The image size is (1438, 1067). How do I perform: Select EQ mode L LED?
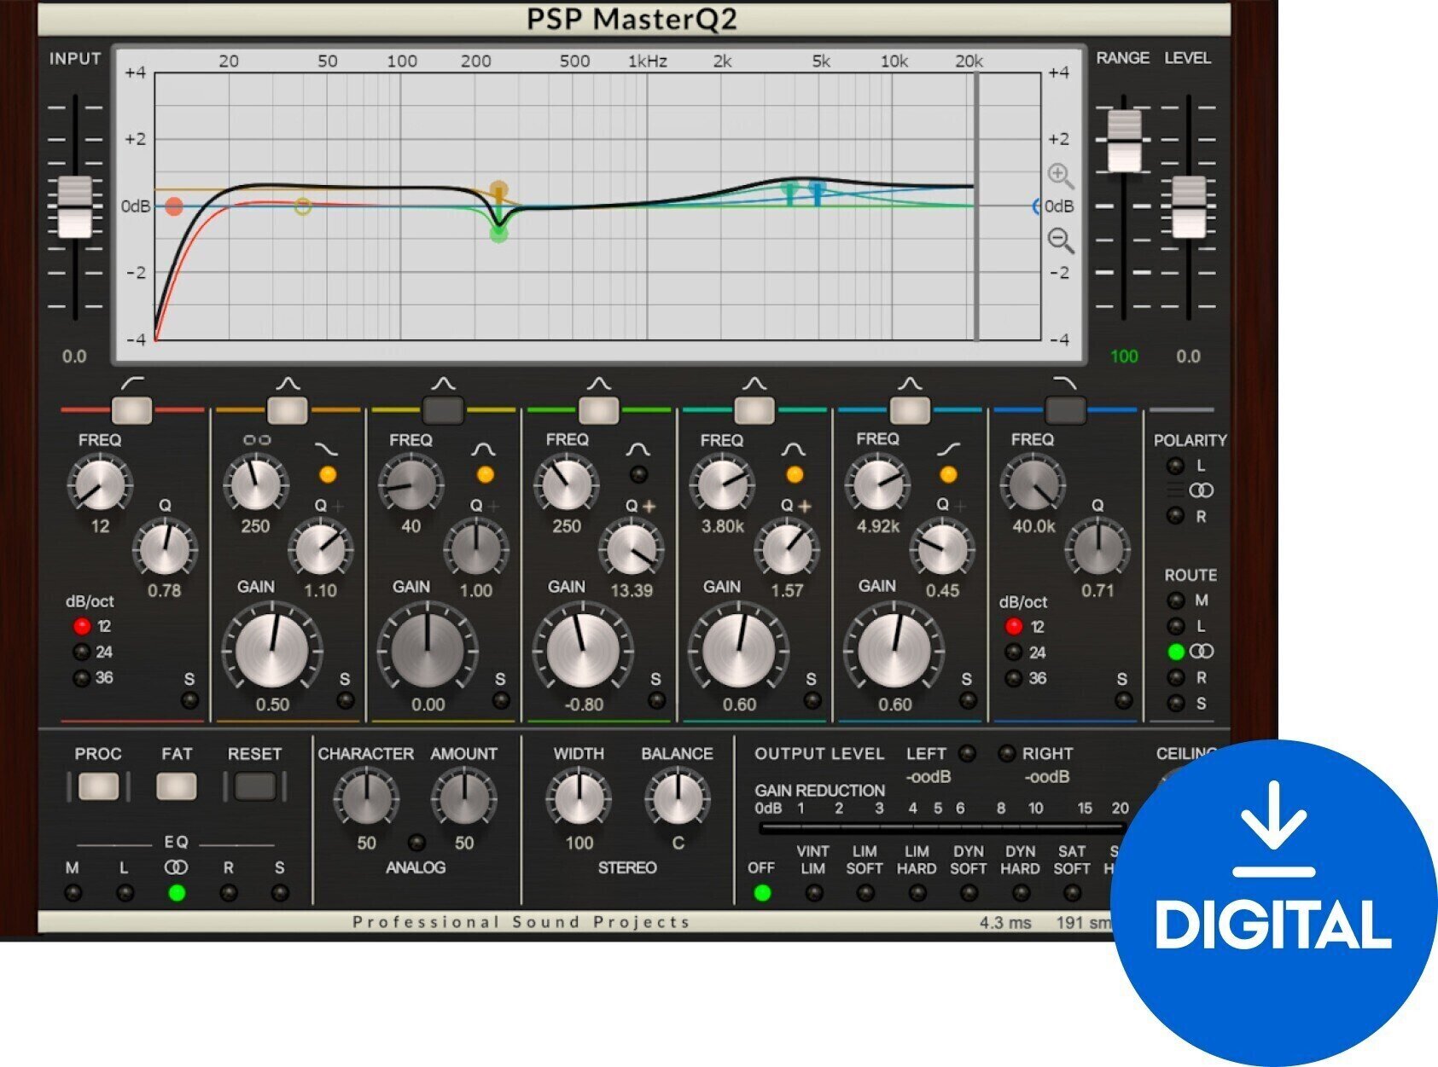(125, 894)
